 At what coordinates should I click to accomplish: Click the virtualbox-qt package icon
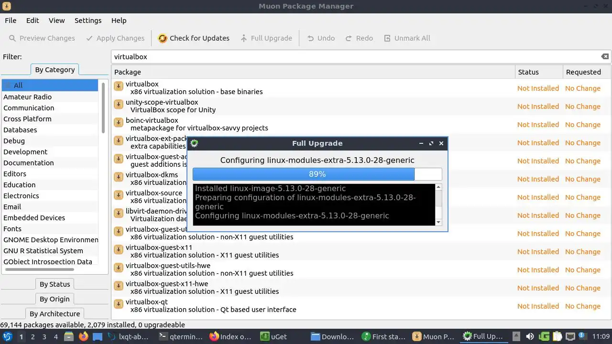119,304
